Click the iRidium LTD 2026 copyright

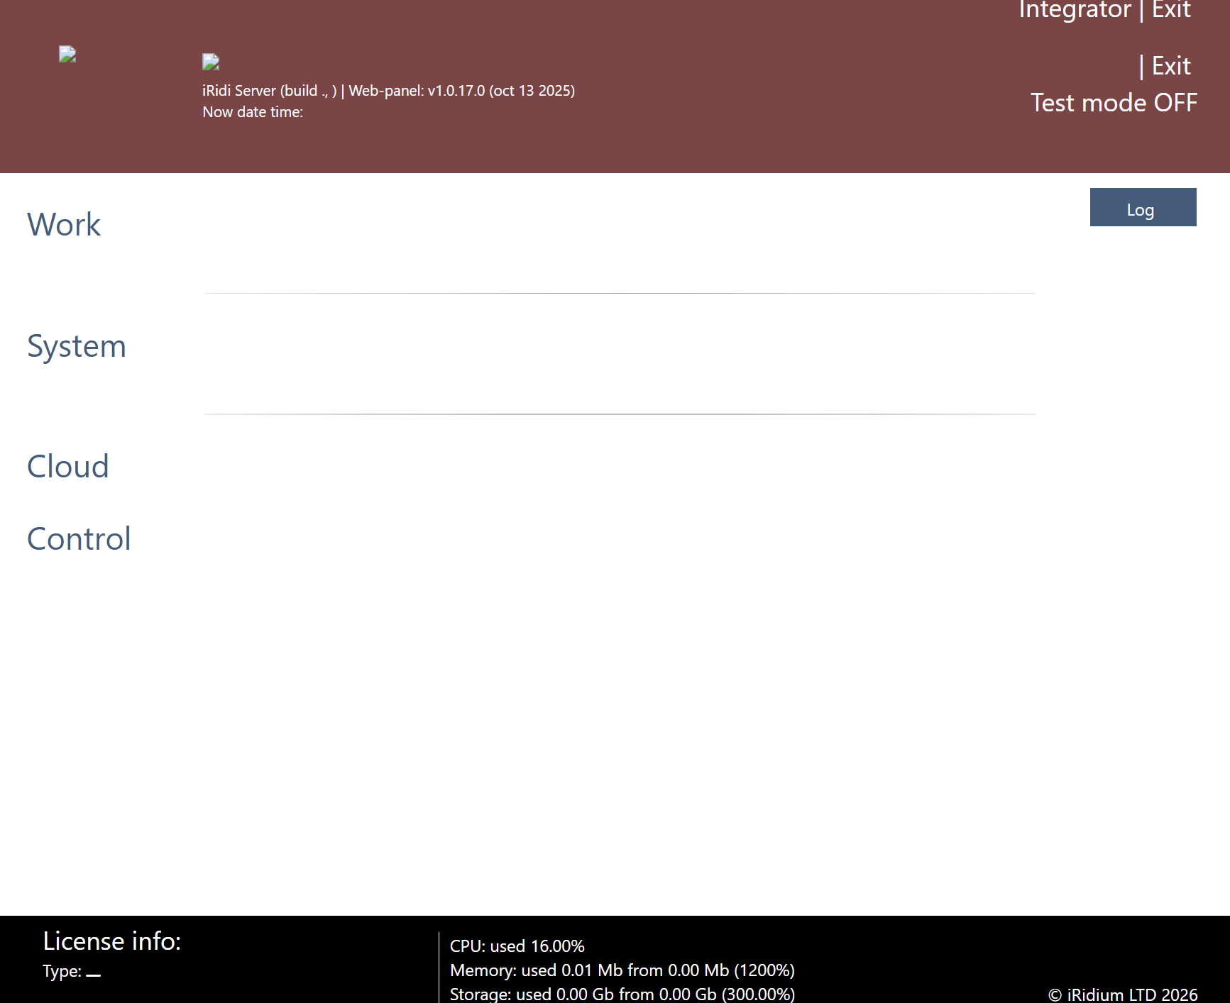coord(1122,994)
